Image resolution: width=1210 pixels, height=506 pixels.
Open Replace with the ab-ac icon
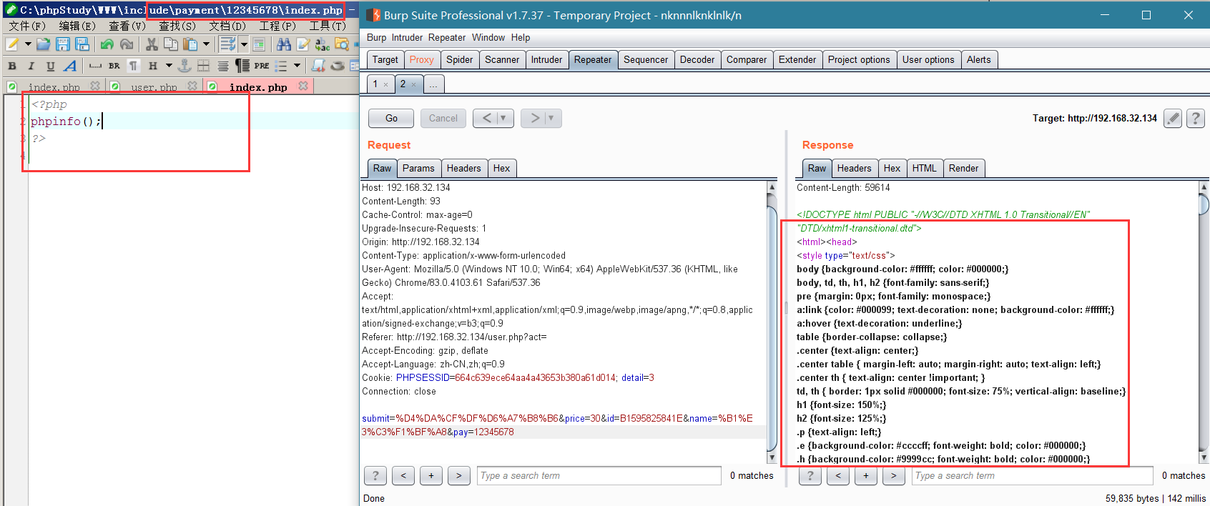coord(323,44)
